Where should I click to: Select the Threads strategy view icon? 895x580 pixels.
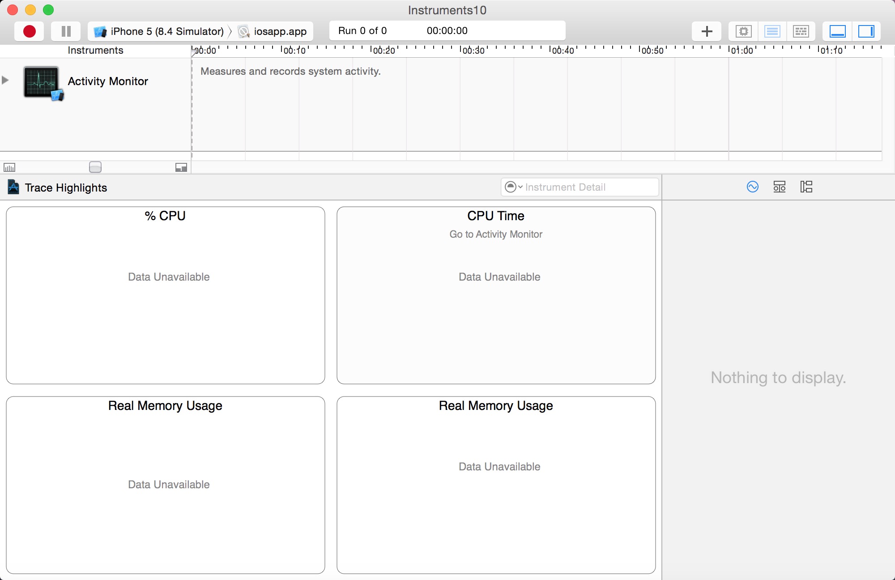[x=801, y=31]
